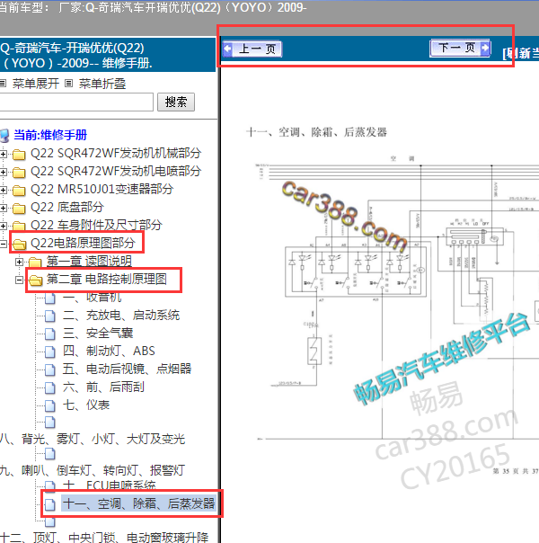539x543 pixels.
Task: Click folder icon of Q22 车身附件及尺寸部分
Action: coord(19,226)
